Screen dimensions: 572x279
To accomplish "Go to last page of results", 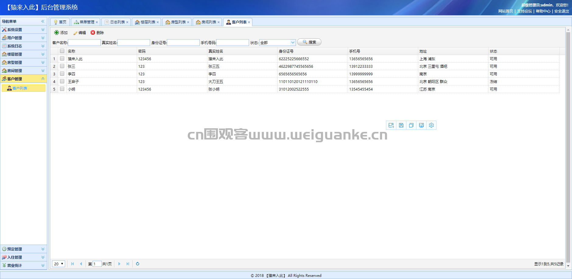I will [x=128, y=264].
